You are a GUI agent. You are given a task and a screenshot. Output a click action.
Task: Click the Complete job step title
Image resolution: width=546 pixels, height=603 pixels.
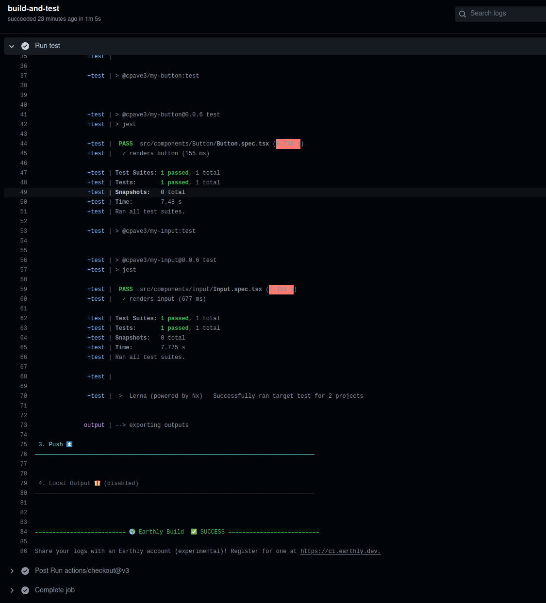point(55,590)
